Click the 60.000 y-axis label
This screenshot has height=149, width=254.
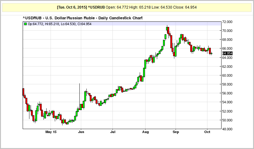click(x=228, y=75)
